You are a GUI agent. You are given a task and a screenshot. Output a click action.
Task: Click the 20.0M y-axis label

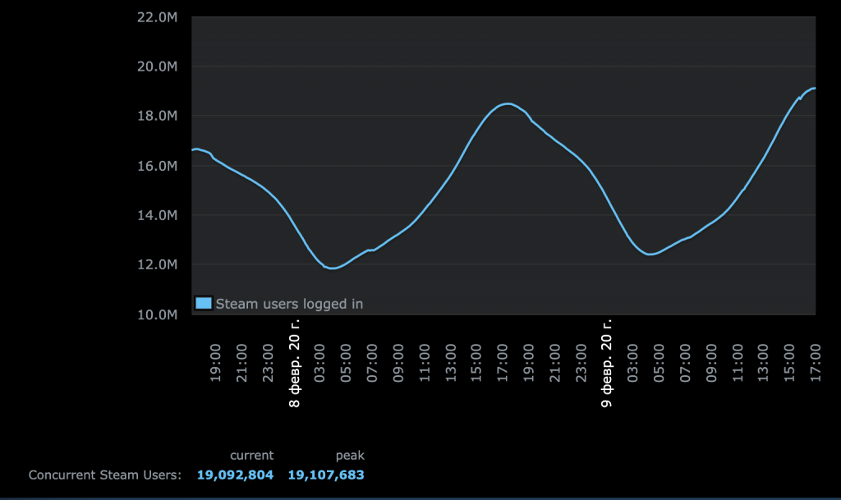[x=158, y=67]
